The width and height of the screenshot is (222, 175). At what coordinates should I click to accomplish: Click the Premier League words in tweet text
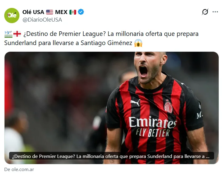pos(82,34)
